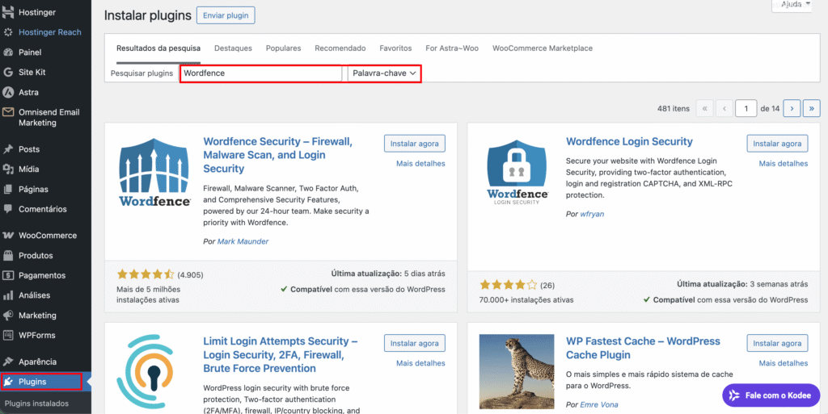The height and width of the screenshot is (414, 828).
Task: Open the Produtos box icon
Action: tap(8, 256)
